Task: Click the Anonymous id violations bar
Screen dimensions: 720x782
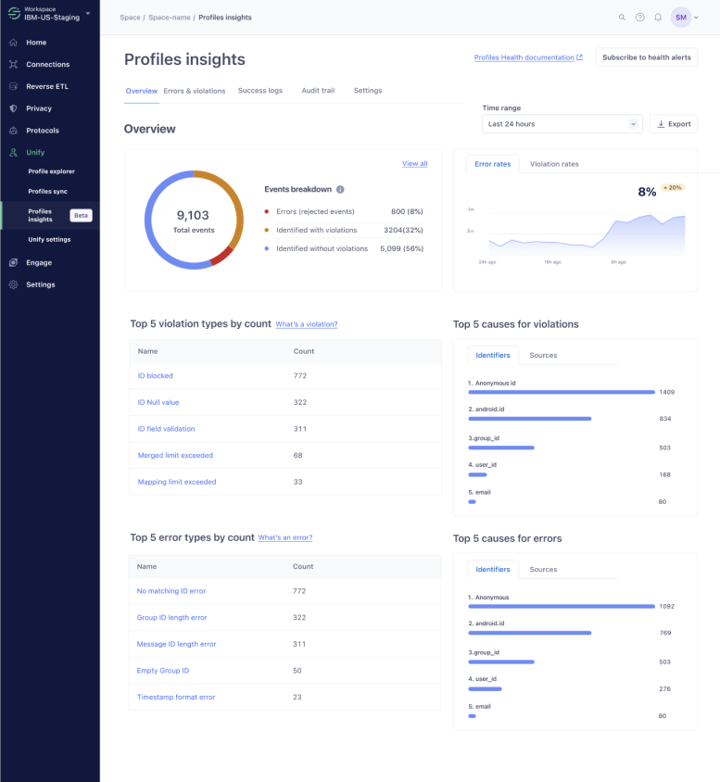Action: tap(562, 392)
